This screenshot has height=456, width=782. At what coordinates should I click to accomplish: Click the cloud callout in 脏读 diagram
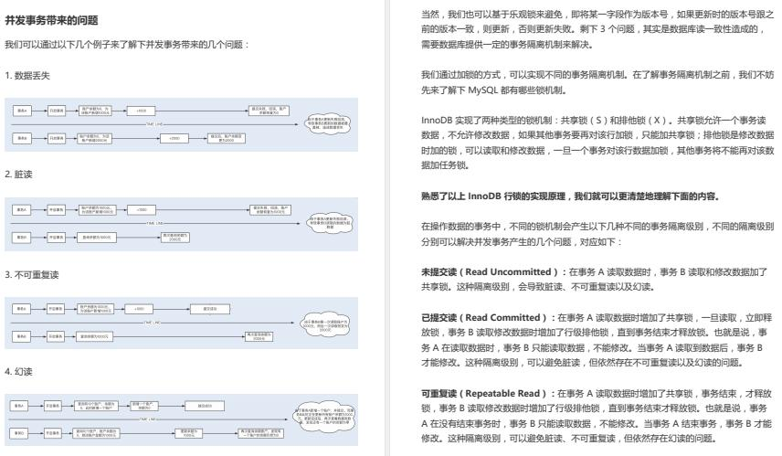point(330,223)
